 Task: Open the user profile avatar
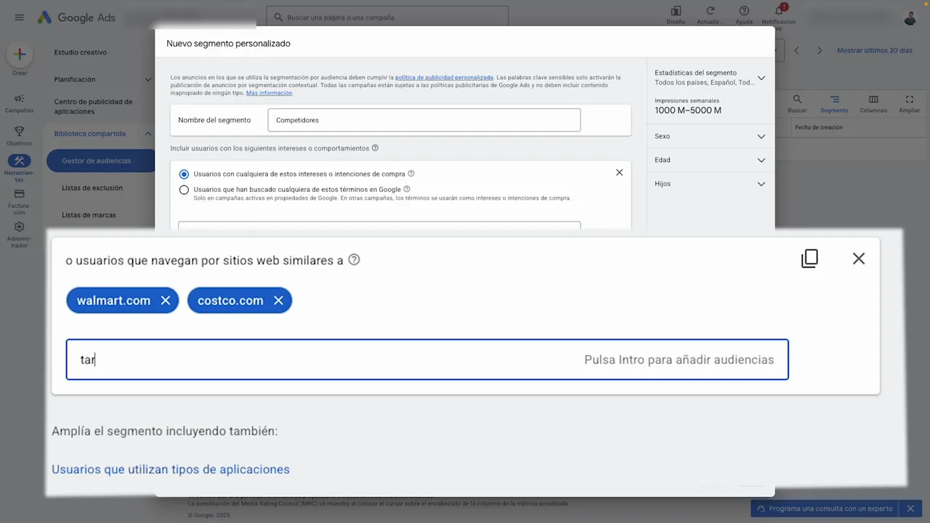pos(910,17)
